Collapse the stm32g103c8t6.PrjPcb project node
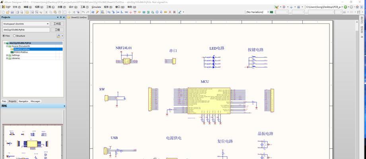This screenshot has width=366, height=159. pos(4,43)
